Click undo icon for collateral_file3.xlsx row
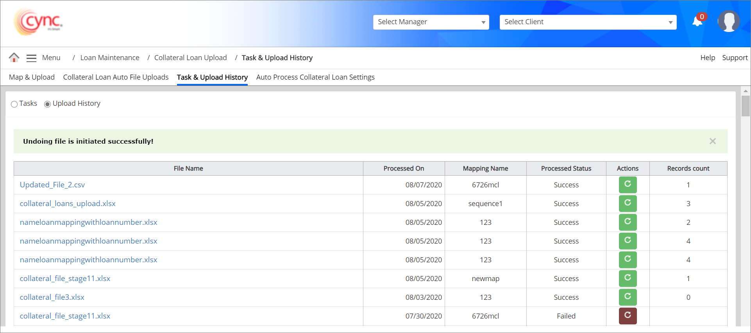The height and width of the screenshot is (333, 751). [x=628, y=297]
